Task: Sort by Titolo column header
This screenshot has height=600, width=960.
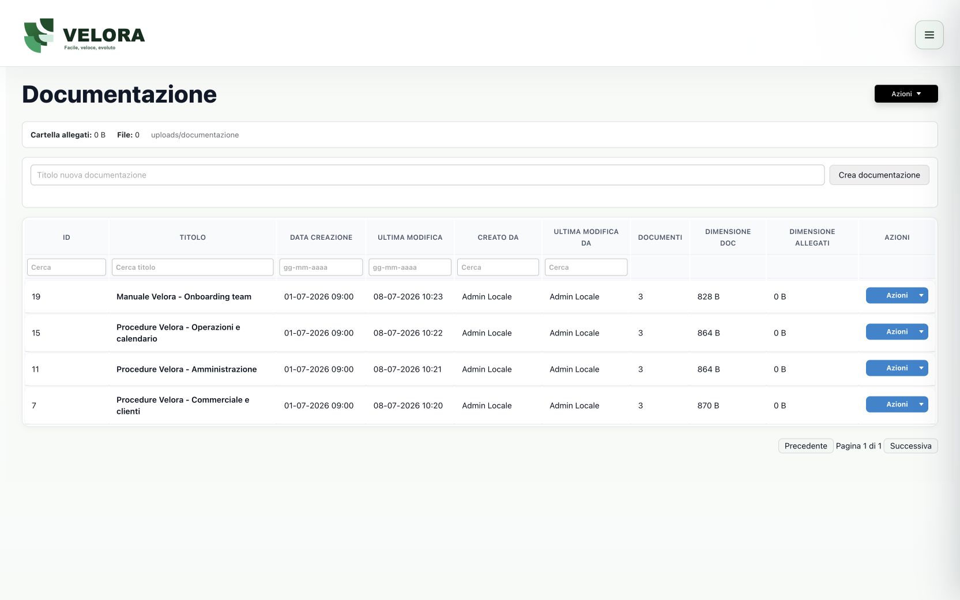Action: click(x=193, y=237)
